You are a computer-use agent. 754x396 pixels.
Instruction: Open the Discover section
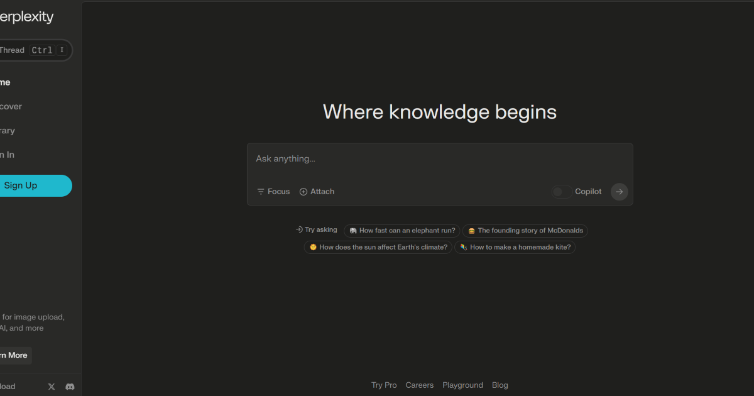tap(11, 106)
